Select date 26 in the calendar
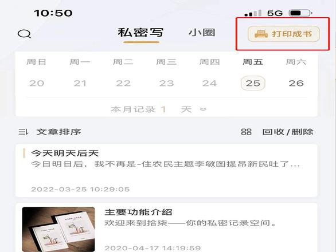This screenshot has width=336, height=252. [296, 83]
